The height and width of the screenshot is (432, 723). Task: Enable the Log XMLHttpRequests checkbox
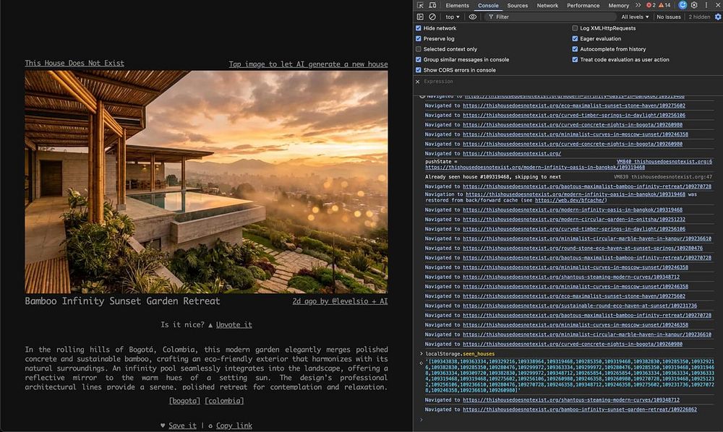coord(576,28)
